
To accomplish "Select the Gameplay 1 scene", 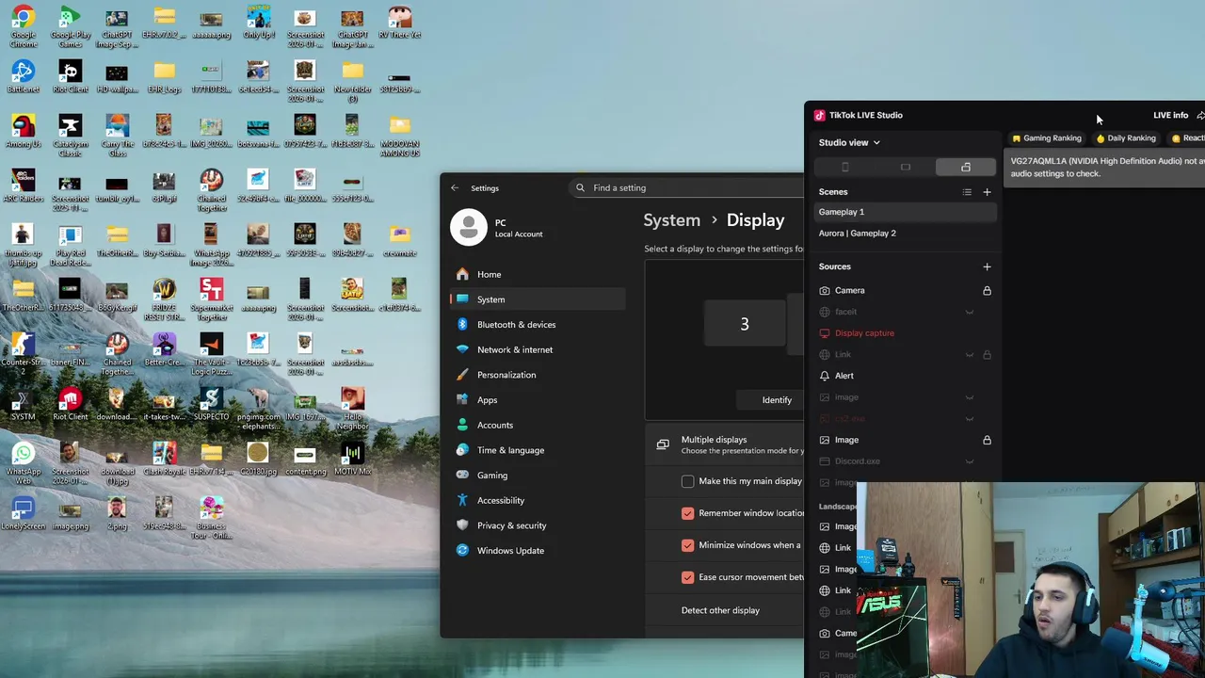I will [905, 212].
